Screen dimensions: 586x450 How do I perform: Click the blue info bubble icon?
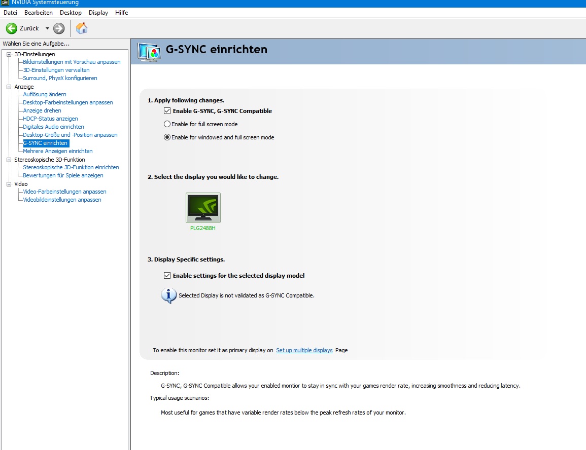click(169, 296)
